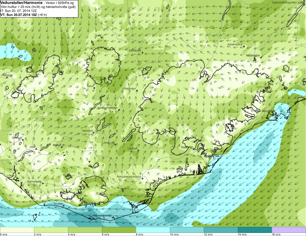
Task: Click the olive green 6–8 m/s legend swatch
Action: [x=119, y=230]
